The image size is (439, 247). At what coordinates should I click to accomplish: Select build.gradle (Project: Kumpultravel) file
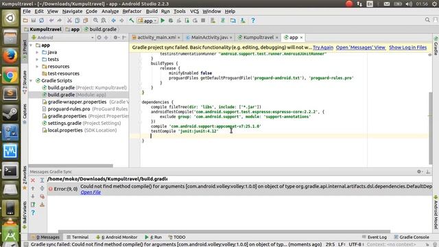pyautogui.click(x=84, y=88)
